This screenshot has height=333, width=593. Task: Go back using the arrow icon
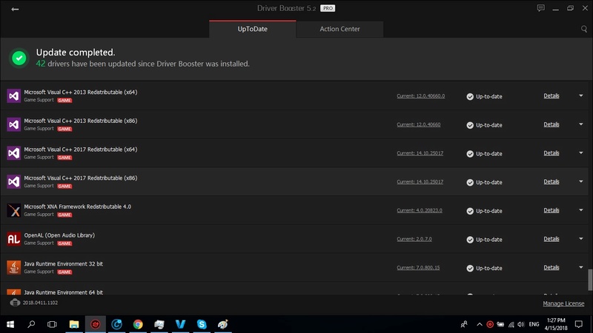click(x=15, y=9)
